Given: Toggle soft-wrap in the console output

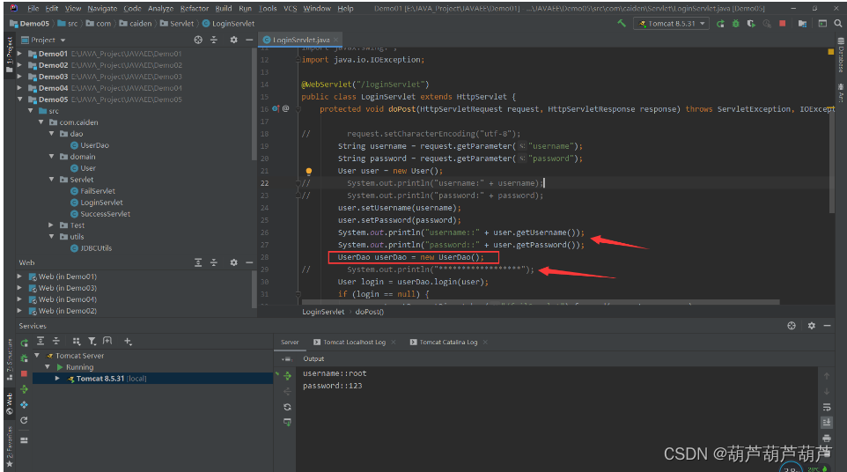Looking at the screenshot, I should click(827, 407).
